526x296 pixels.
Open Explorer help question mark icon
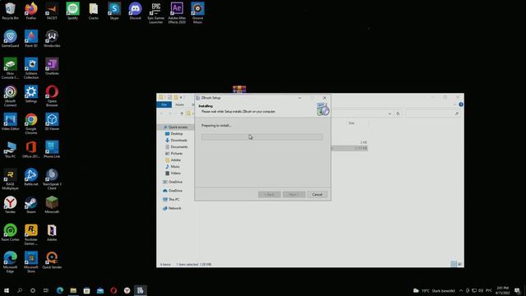point(461,104)
